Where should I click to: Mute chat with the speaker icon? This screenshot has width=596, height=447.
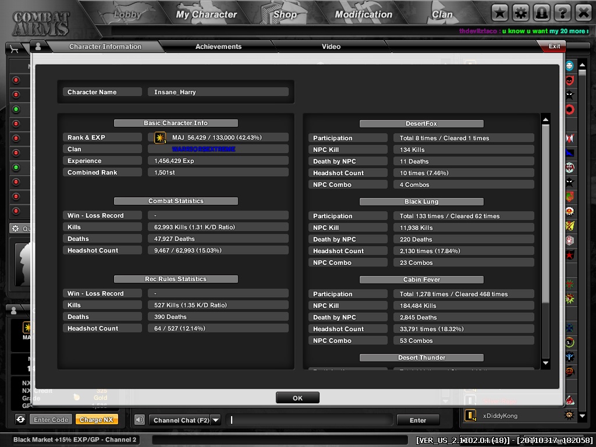(x=140, y=420)
